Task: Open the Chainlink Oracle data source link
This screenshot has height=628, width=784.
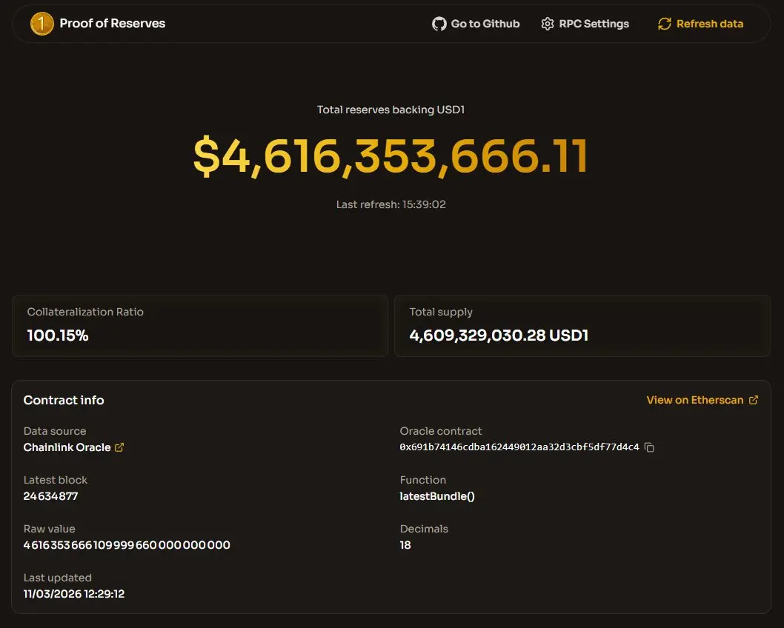Action: point(73,447)
